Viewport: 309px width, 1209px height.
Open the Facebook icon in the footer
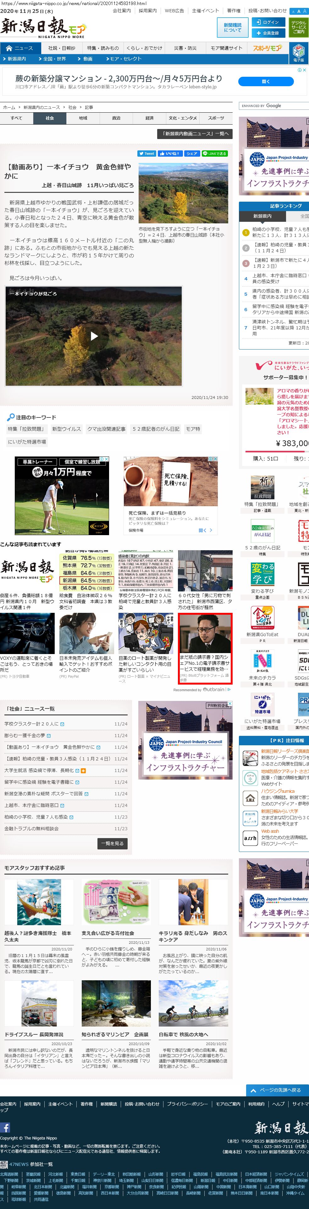(5, 1127)
